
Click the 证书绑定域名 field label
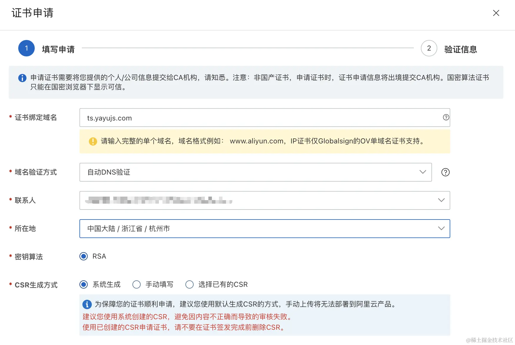tap(36, 118)
